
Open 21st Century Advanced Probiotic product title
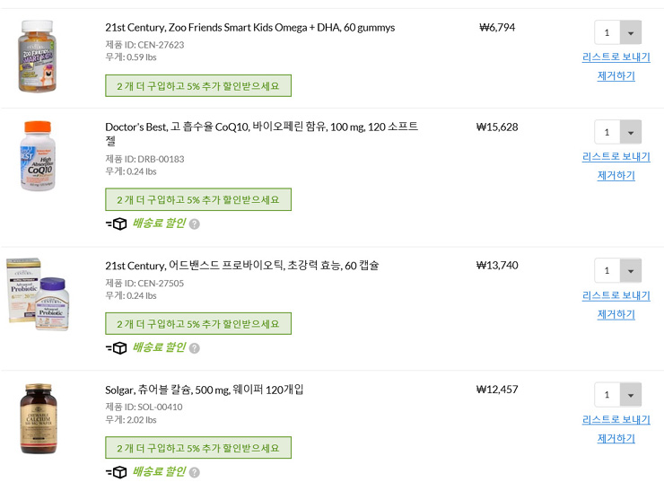pos(241,265)
